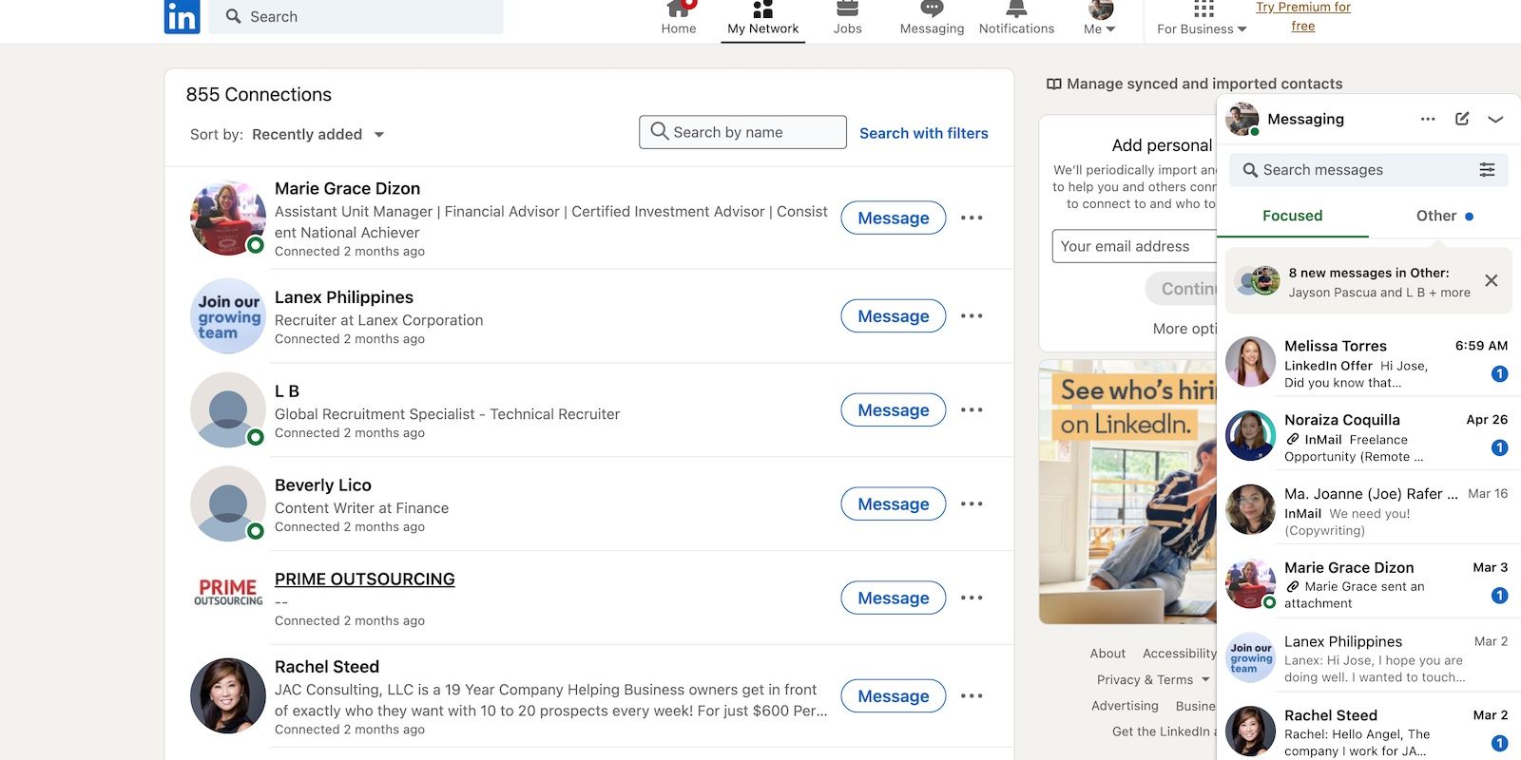Image resolution: width=1521 pixels, height=760 pixels.
Task: Message Marie Grace Dizon
Action: (x=893, y=218)
